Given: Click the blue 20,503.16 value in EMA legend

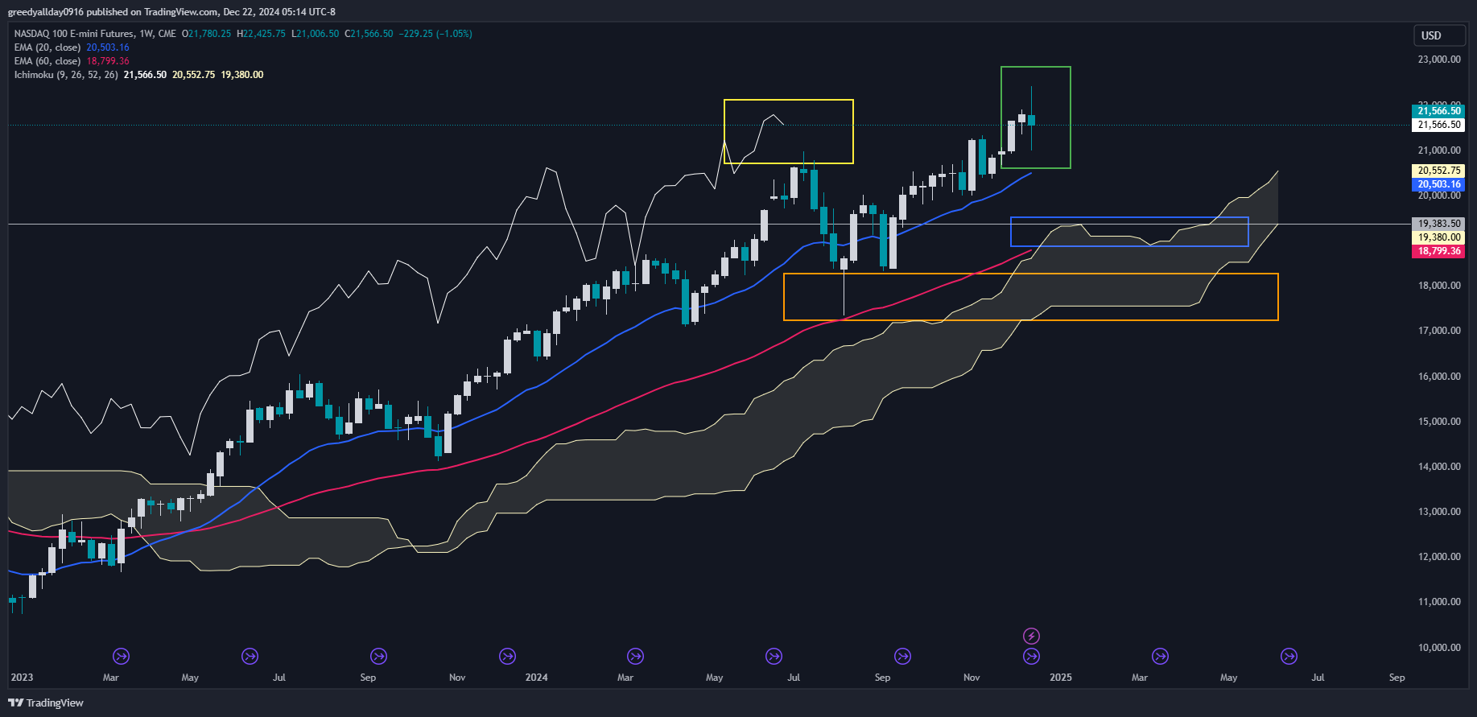Looking at the screenshot, I should pyautogui.click(x=108, y=47).
